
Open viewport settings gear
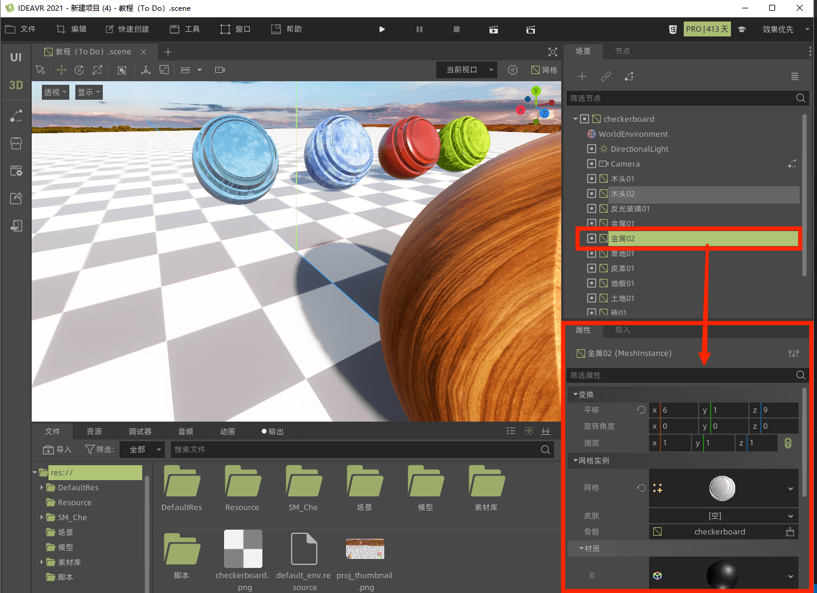513,70
